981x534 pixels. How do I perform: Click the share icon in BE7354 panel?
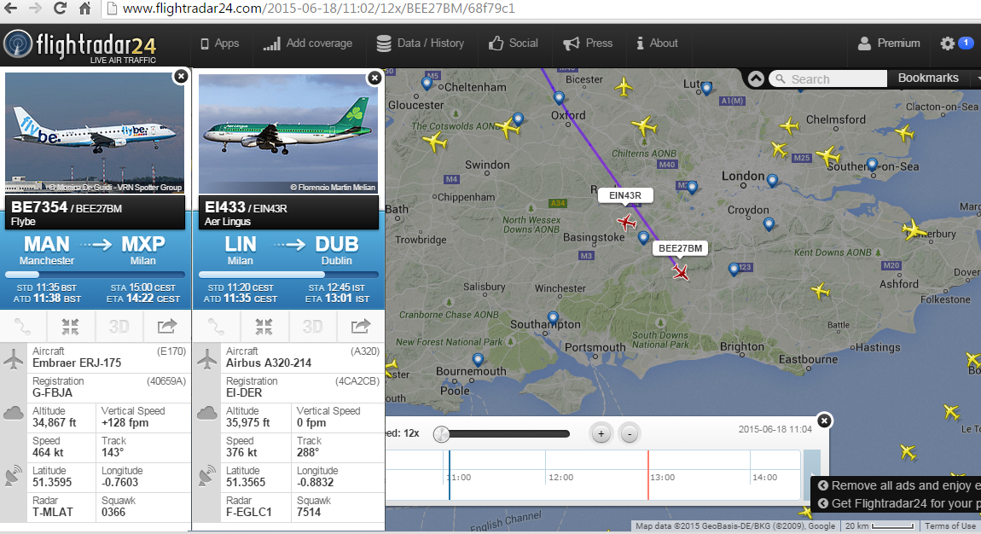pos(167,327)
